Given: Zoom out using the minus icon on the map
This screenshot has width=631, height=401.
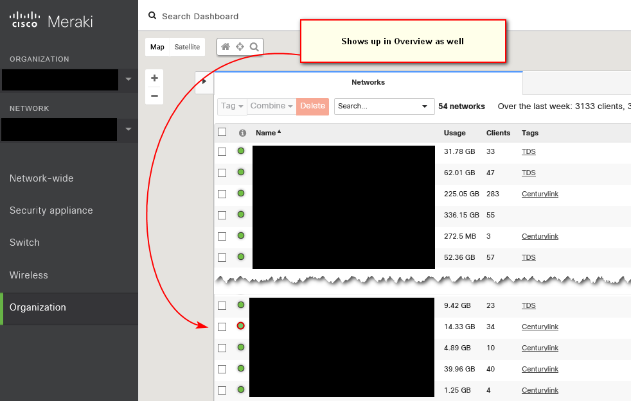Looking at the screenshot, I should pyautogui.click(x=154, y=96).
